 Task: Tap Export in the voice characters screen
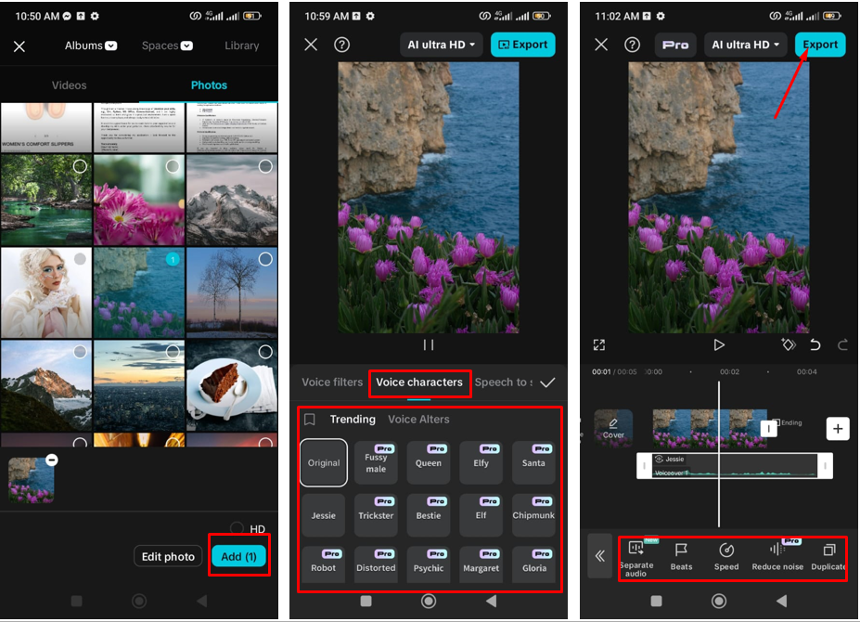[x=522, y=45]
